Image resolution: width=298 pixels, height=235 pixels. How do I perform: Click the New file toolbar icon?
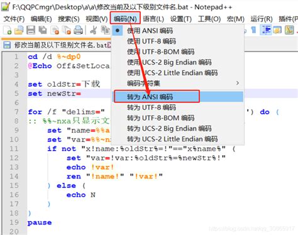7,30
